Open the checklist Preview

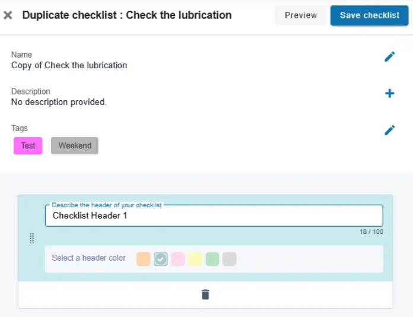(300, 15)
